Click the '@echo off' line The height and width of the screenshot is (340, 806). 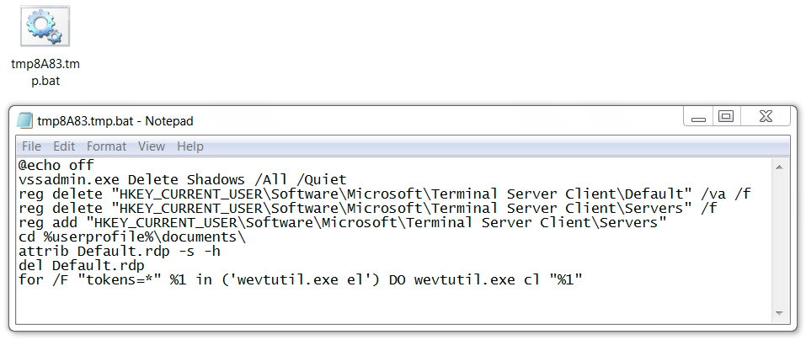tap(56, 166)
